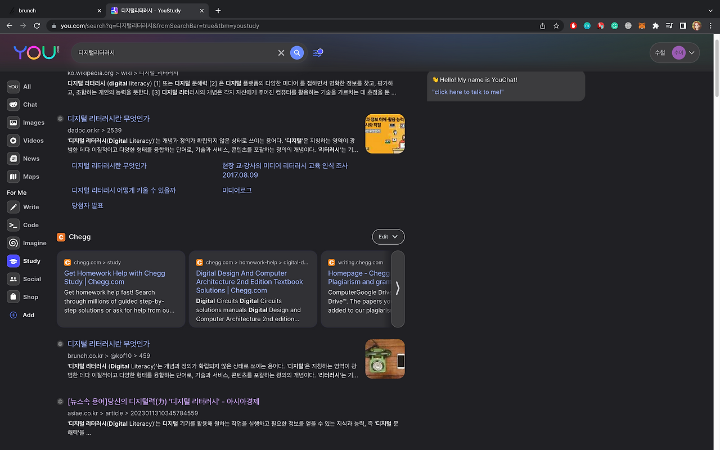Screen dimensions: 720x450
Task: Open the grey globe extension
Action: click(x=628, y=26)
